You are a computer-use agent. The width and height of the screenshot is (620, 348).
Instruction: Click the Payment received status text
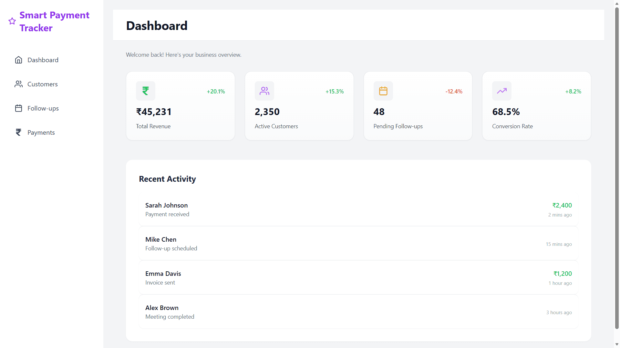(x=167, y=214)
